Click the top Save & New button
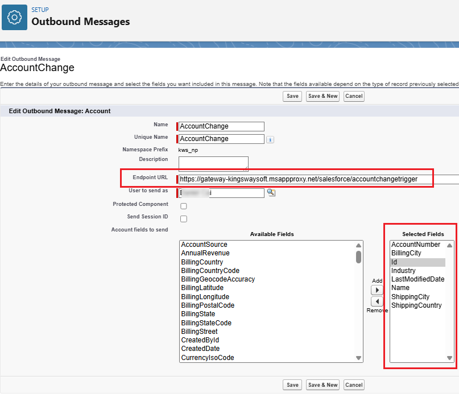This screenshot has width=459, height=397. tap(322, 96)
